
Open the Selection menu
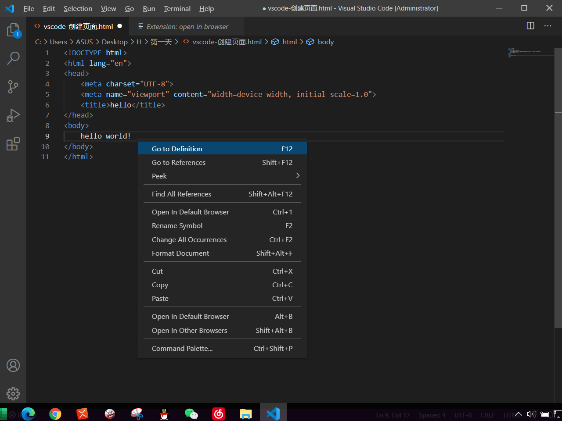pos(78,8)
